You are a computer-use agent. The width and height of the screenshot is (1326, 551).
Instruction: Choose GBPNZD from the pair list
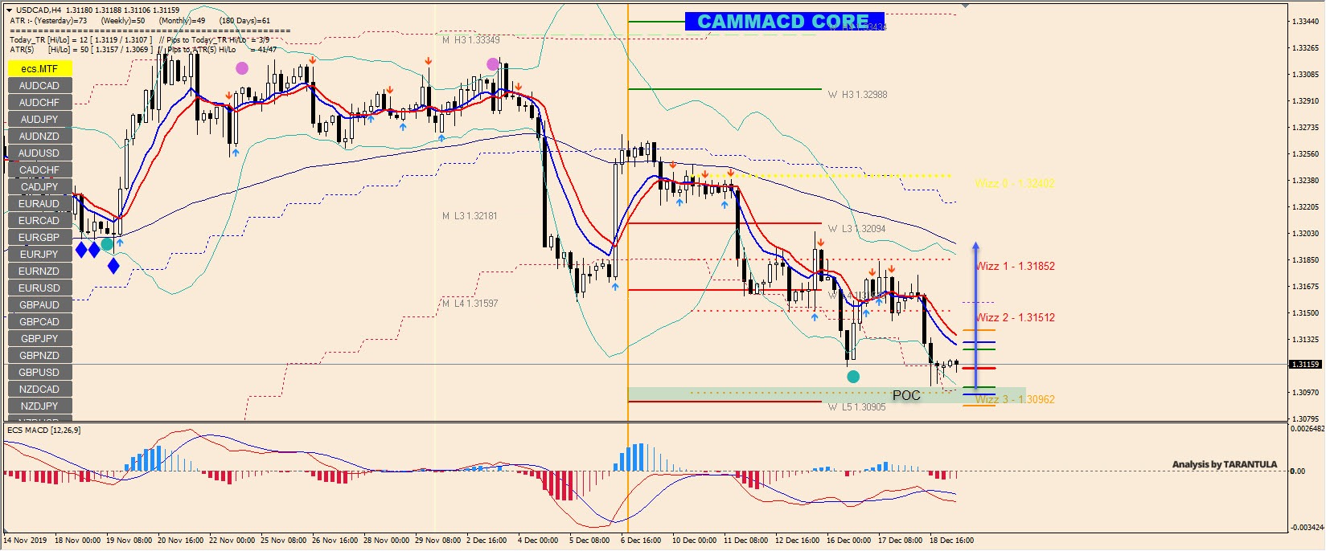point(39,355)
